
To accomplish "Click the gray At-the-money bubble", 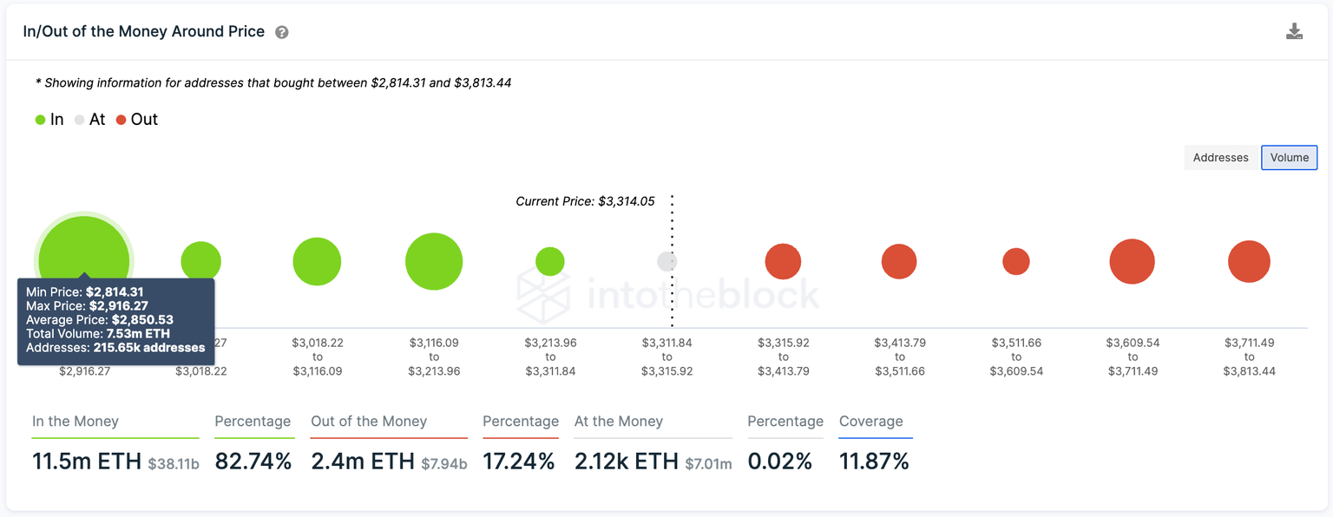I will coord(666,261).
